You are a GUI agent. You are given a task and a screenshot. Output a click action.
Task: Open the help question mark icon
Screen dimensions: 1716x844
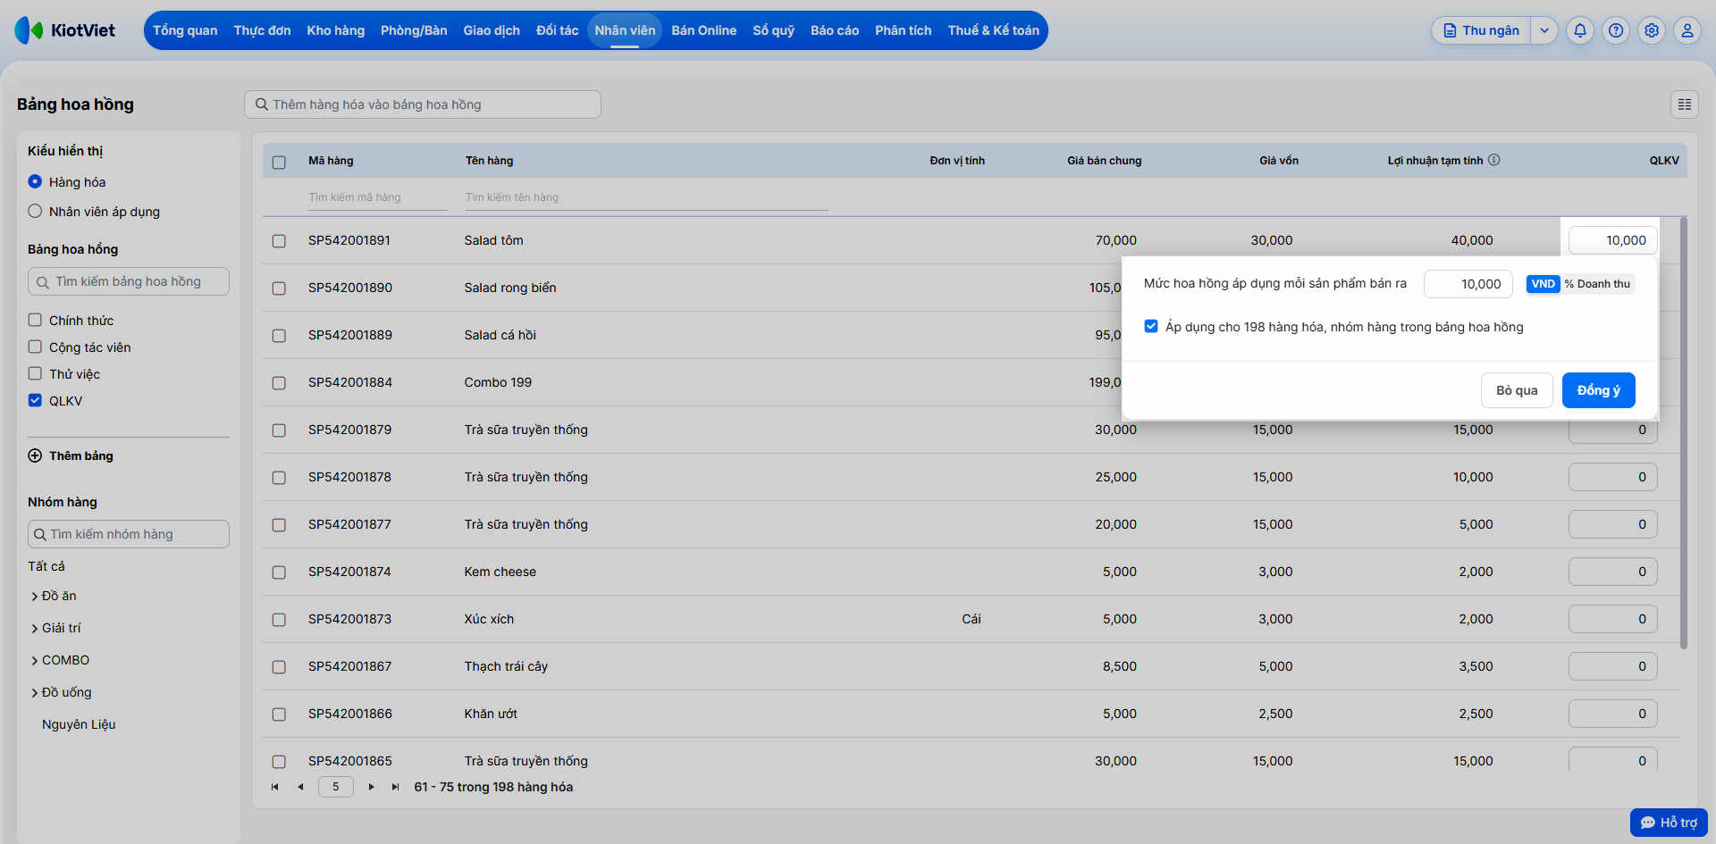coord(1616,30)
